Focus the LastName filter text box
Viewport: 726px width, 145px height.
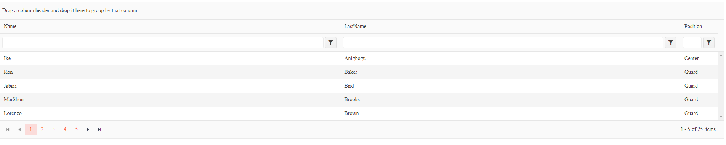503,43
